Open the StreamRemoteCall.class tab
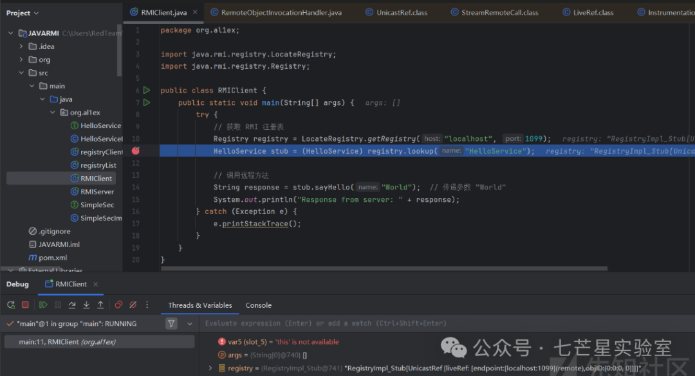This screenshot has width=695, height=376. [x=494, y=12]
